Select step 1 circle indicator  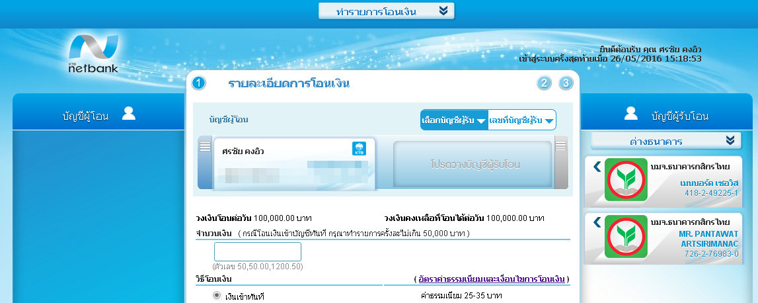click(199, 83)
